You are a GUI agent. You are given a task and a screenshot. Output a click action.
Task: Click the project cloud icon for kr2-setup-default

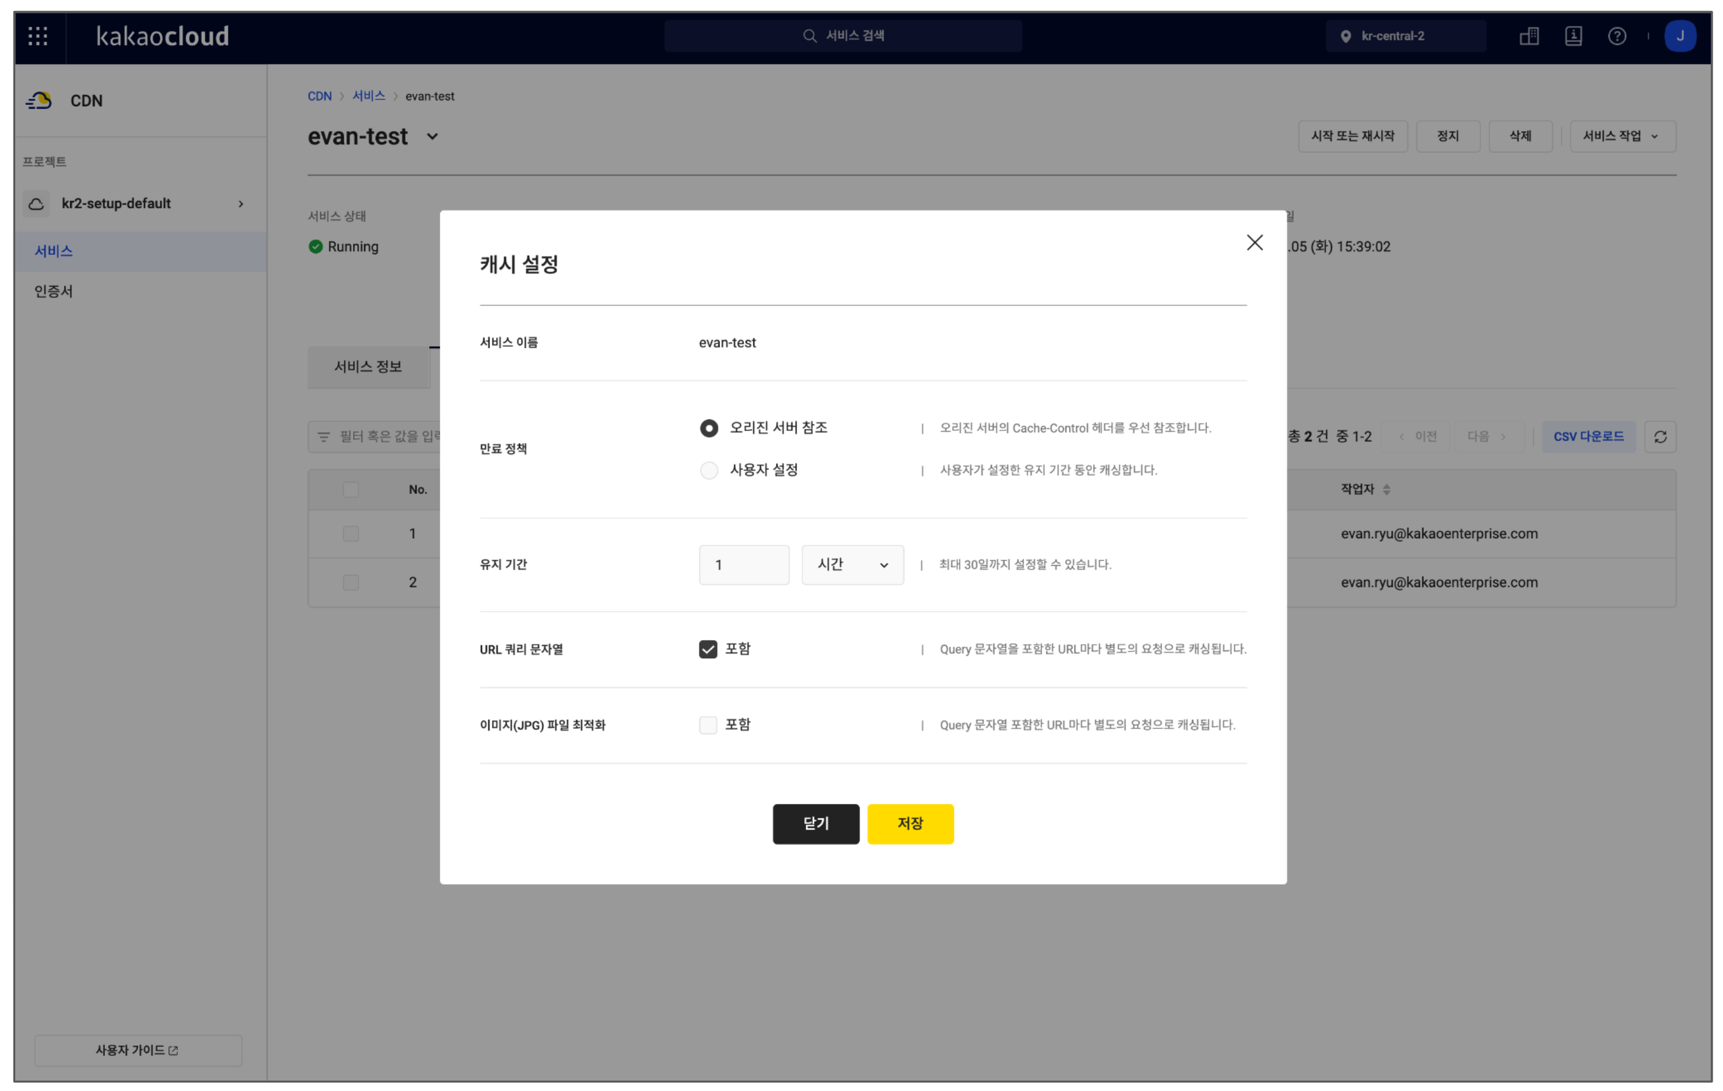37,204
